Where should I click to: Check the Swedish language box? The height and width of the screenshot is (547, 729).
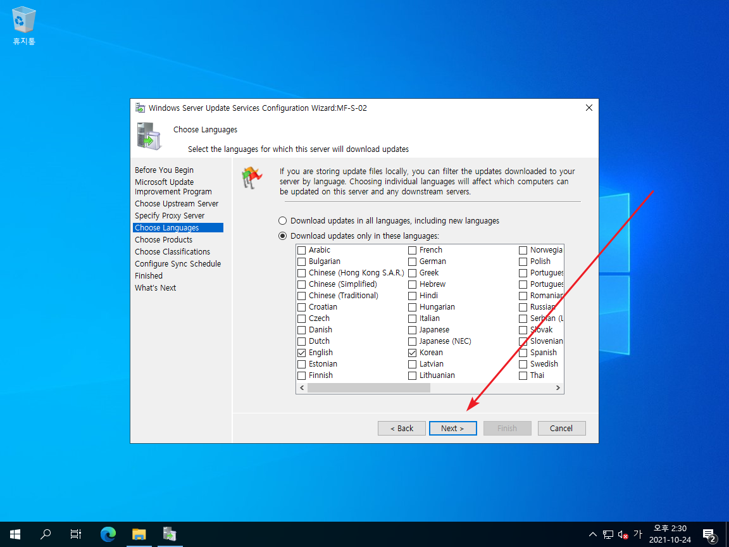[x=523, y=364]
